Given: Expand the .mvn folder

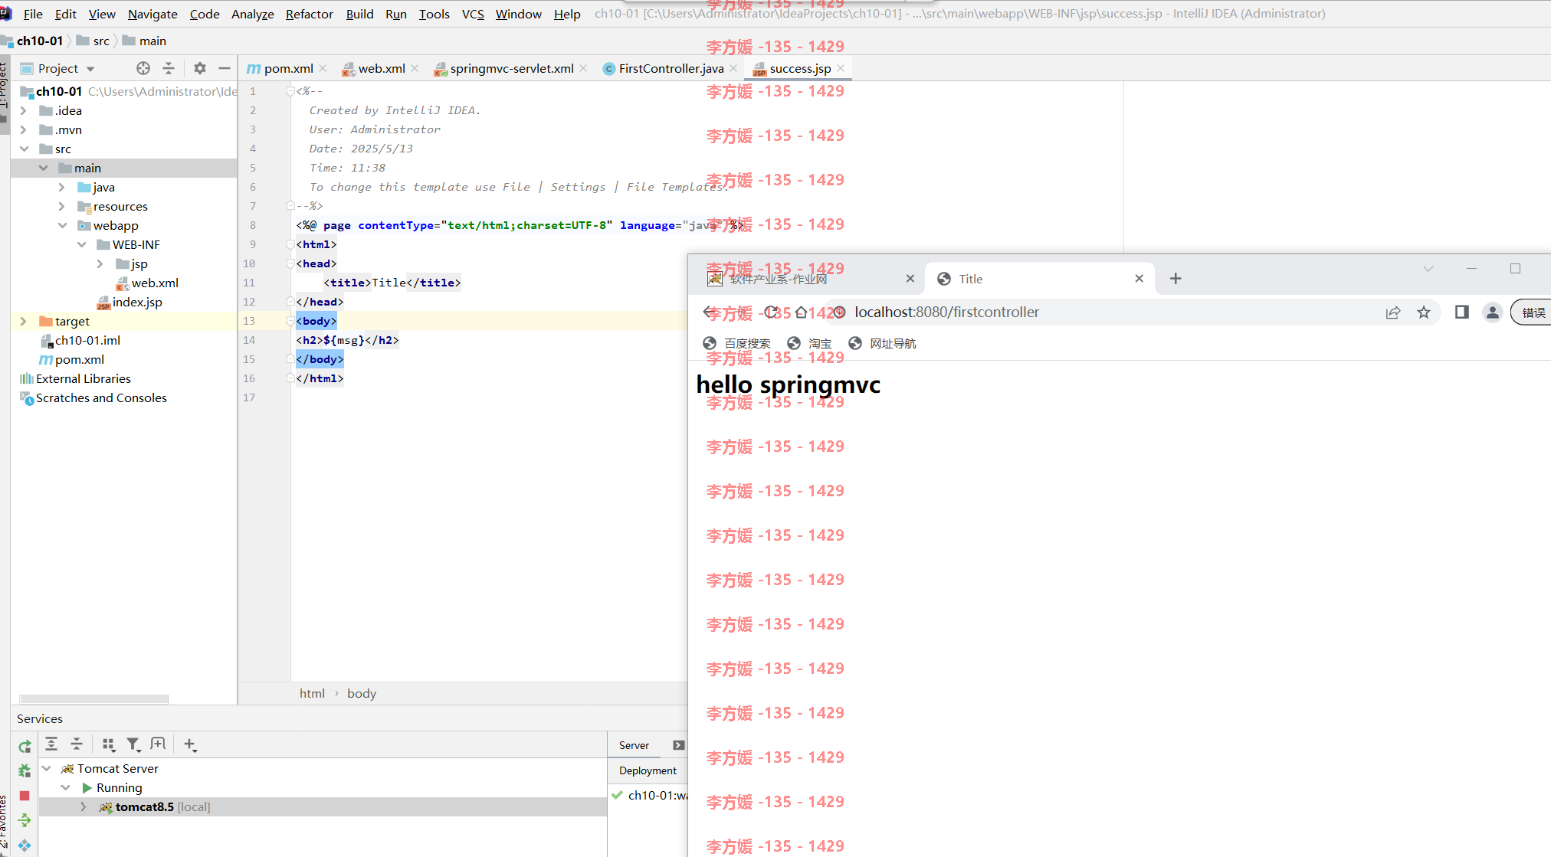Looking at the screenshot, I should [23, 129].
